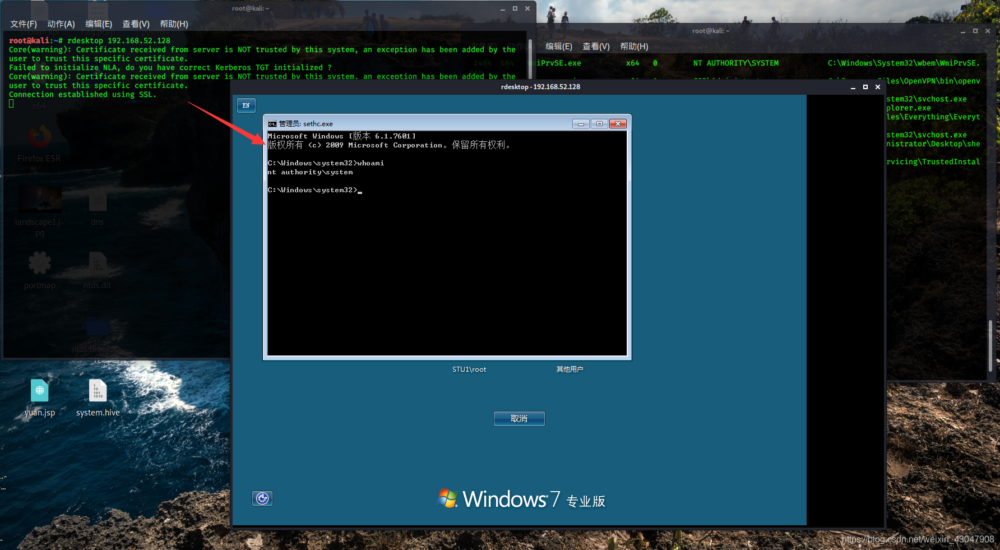The width and height of the screenshot is (1000, 550).
Task: Open the 动作(A) menu in front terminal
Action: (x=61, y=24)
